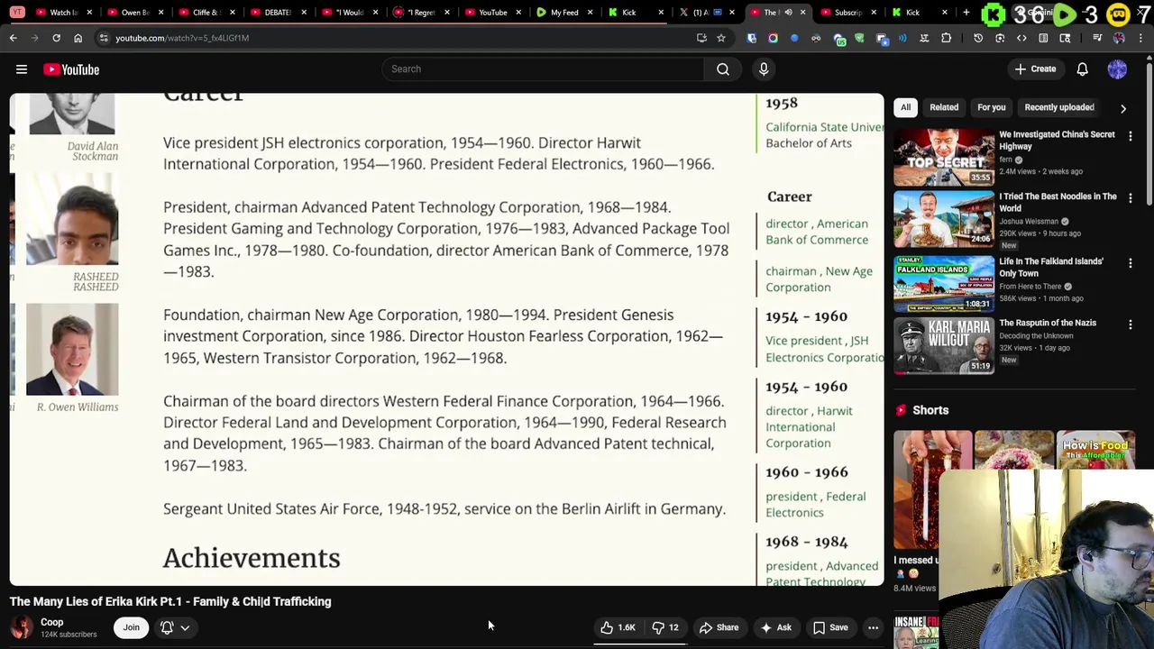Viewport: 1154px width, 649px height.
Task: Click the Share button under video
Action: [x=719, y=627]
